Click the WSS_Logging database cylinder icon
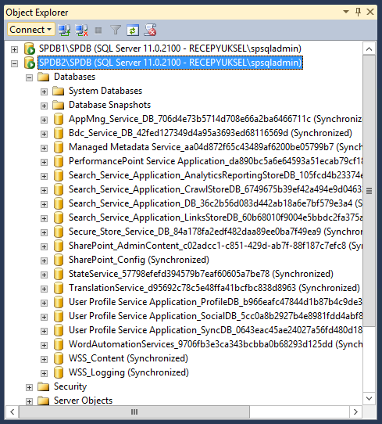382x424 pixels. (59, 372)
